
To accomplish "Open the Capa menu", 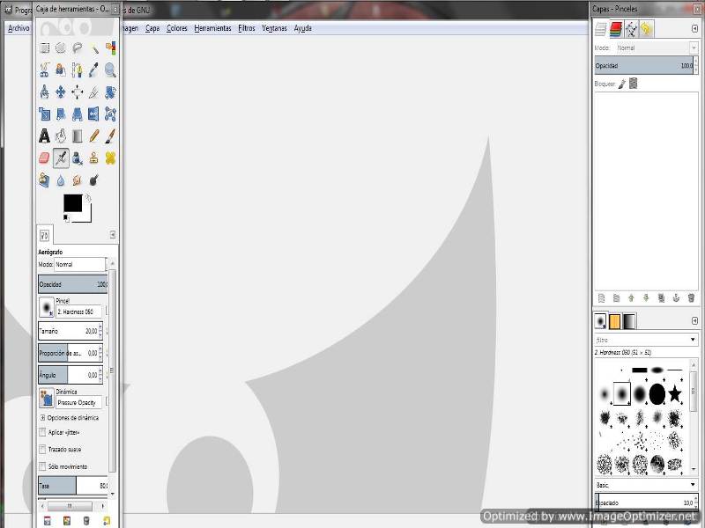I will click(x=152, y=28).
